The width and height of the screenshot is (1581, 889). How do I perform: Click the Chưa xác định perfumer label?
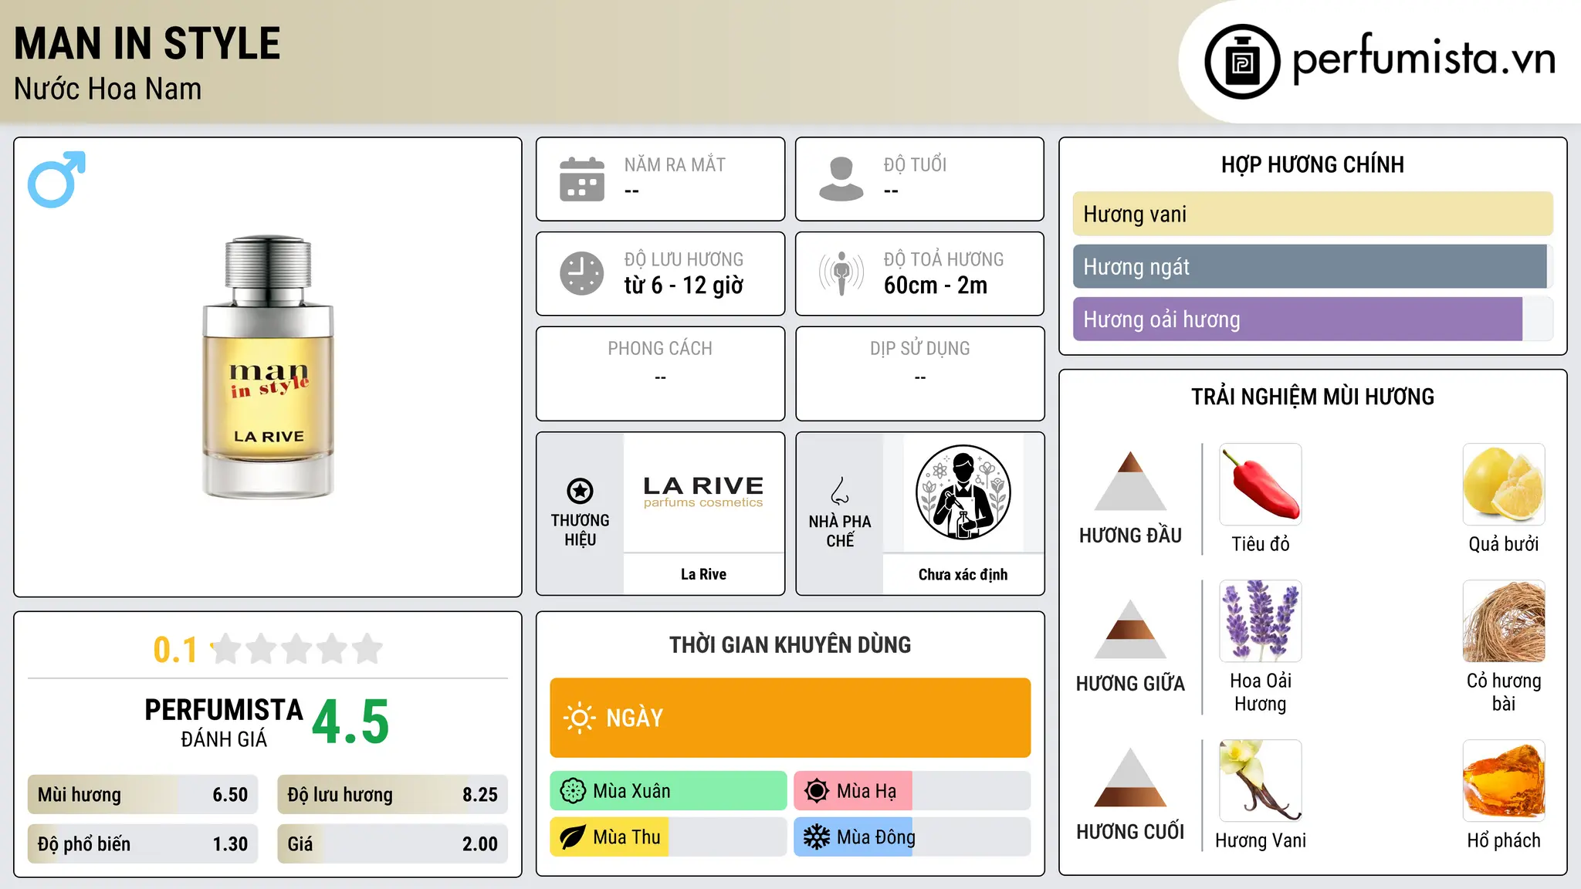[963, 574]
